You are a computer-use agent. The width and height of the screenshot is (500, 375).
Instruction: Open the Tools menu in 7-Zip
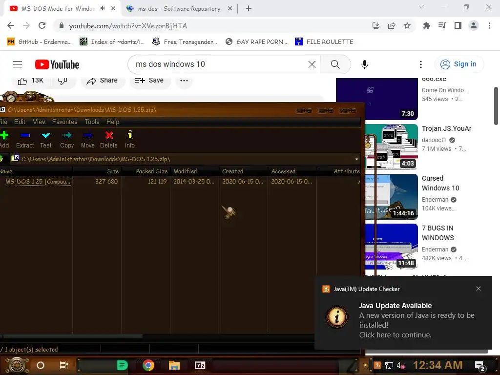click(x=92, y=122)
